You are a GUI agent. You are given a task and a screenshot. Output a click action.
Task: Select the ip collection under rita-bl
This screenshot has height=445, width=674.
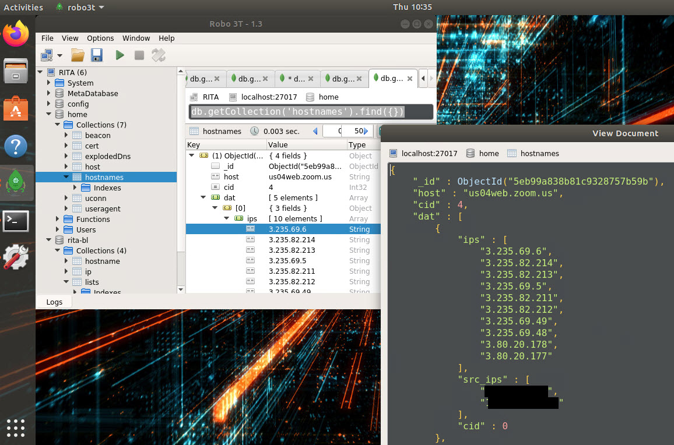pyautogui.click(x=87, y=271)
